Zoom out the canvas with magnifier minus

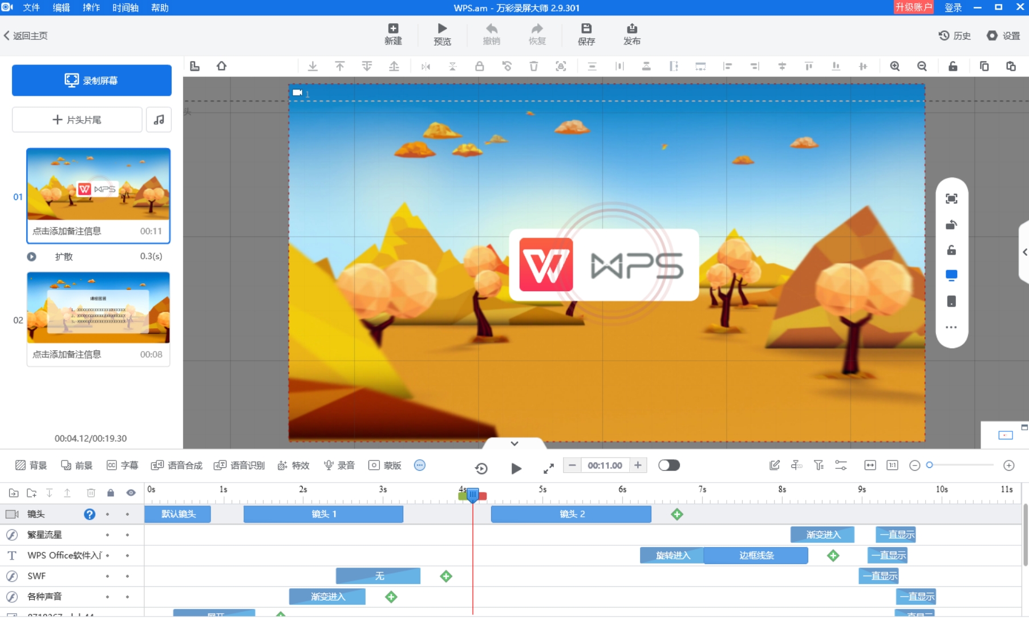tap(922, 66)
